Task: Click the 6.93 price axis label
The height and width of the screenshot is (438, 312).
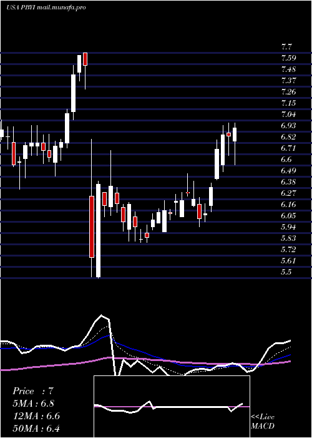Action: click(288, 125)
